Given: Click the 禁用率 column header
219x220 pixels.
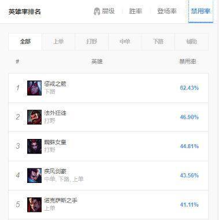Looking at the screenshot, I should [x=188, y=61].
